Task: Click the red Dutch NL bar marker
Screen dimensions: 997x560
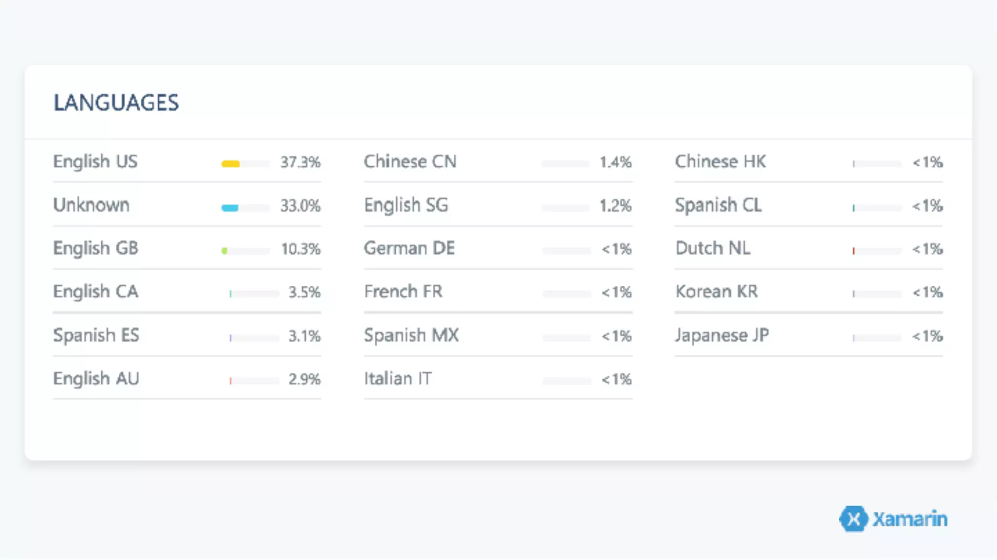Action: click(x=853, y=251)
